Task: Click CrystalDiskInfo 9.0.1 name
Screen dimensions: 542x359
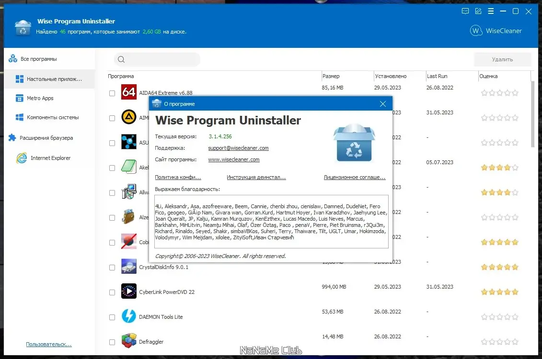Action: tap(163, 267)
